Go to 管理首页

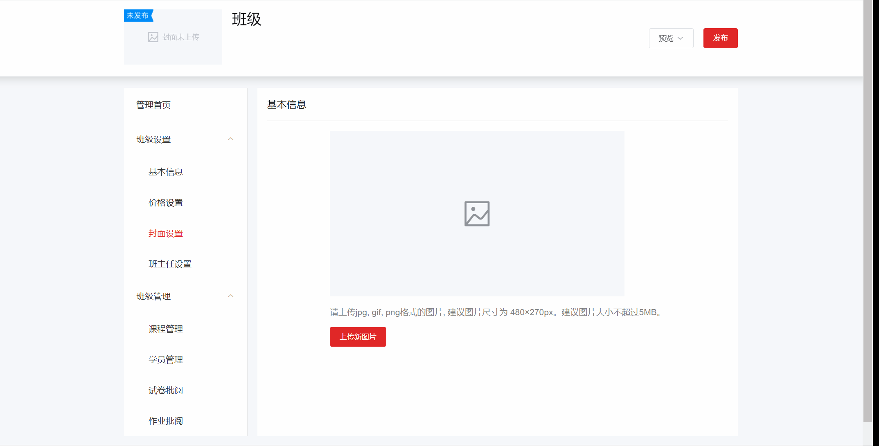coord(153,105)
